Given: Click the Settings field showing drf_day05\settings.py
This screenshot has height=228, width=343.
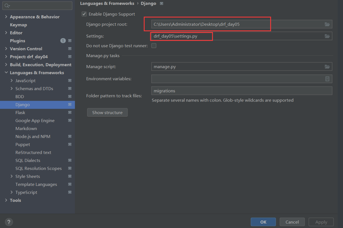Looking at the screenshot, I should 242,36.
